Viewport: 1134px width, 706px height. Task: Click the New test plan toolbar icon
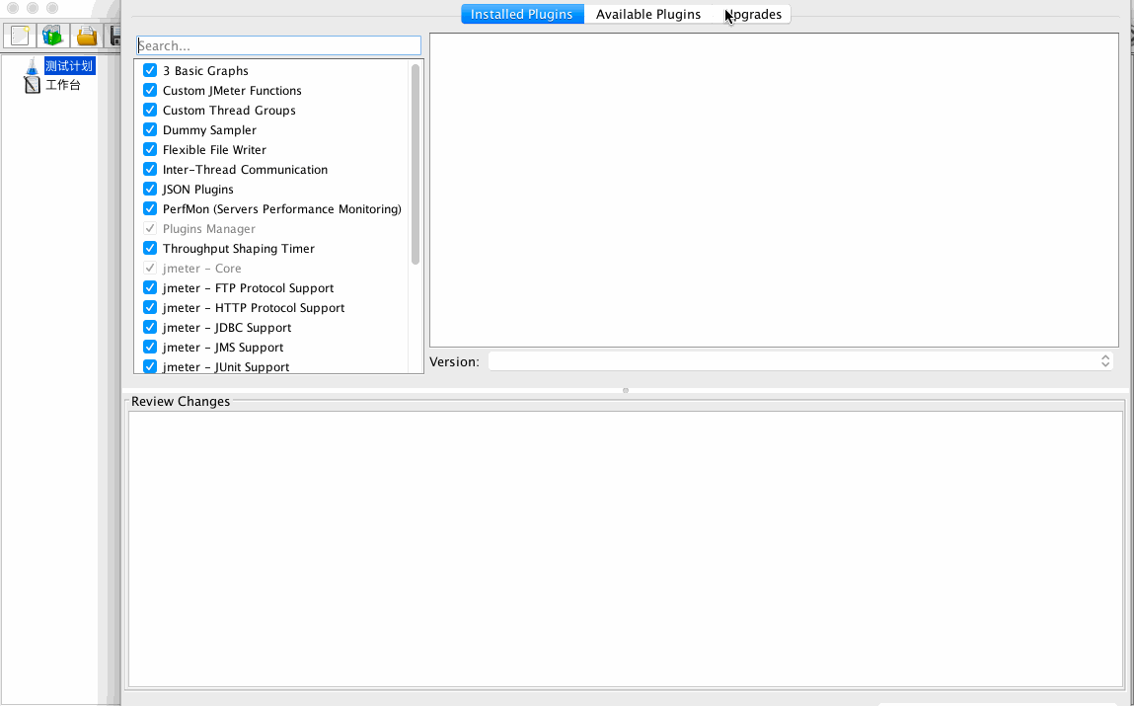(x=21, y=35)
